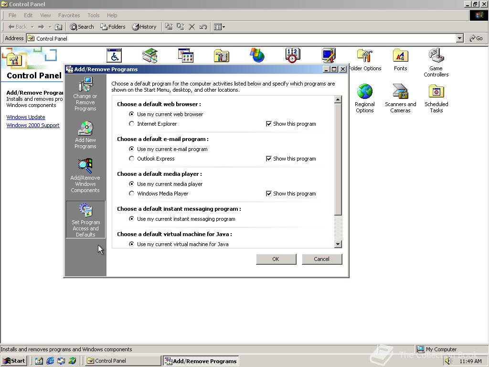
Task: Open the History toolbar button
Action: point(144,27)
